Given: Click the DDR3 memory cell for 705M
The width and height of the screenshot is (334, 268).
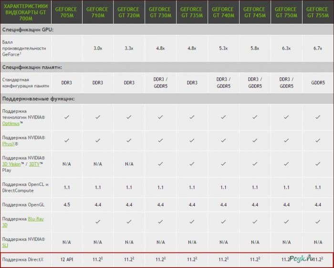Looking at the screenshot, I should pos(67,83).
